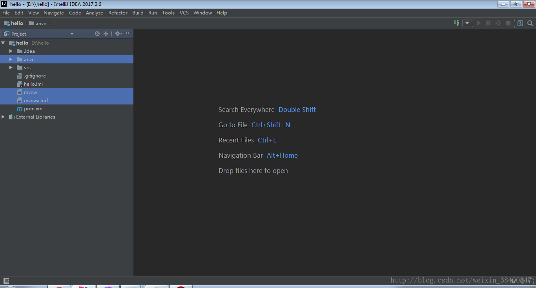This screenshot has height=288, width=536.
Task: Click Scroll from Source crosshair icon
Action: coord(97,34)
